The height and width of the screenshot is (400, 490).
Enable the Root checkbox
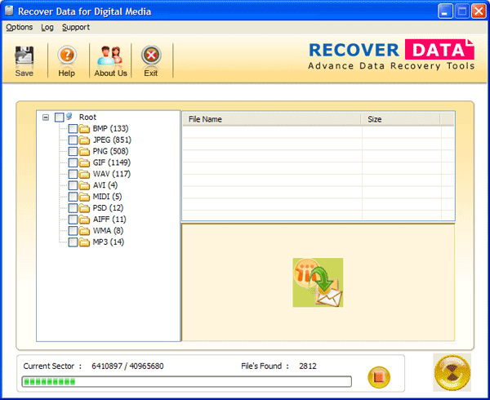(60, 118)
